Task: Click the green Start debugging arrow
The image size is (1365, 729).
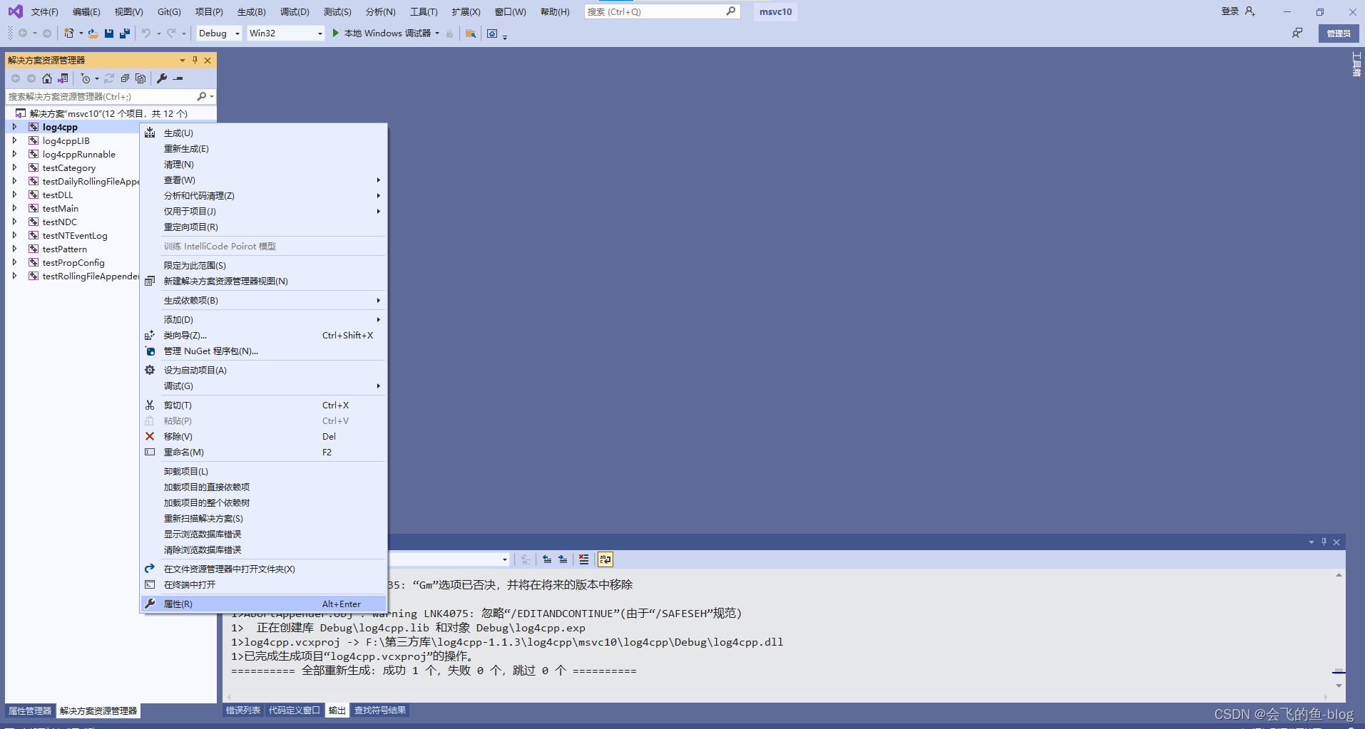Action: tap(336, 33)
